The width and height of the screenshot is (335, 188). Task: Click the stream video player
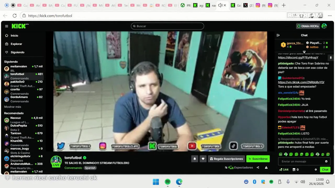click(160, 91)
